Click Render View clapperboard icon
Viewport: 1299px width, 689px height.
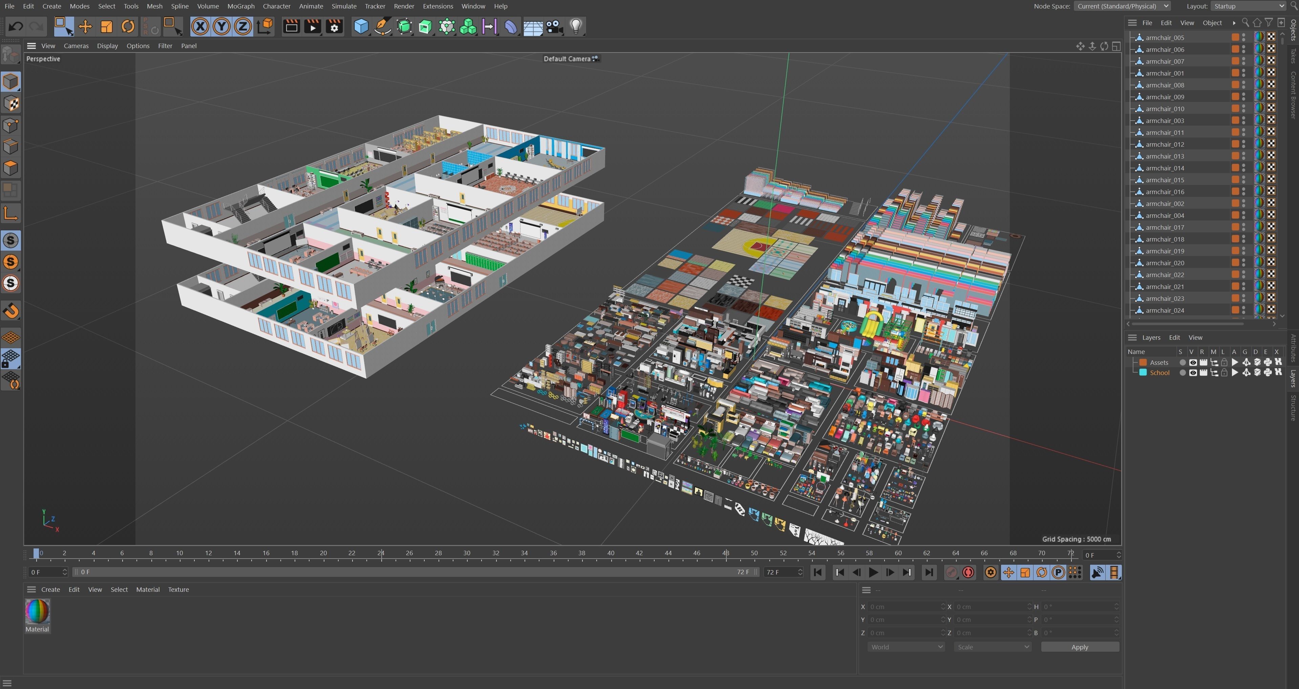tap(292, 26)
